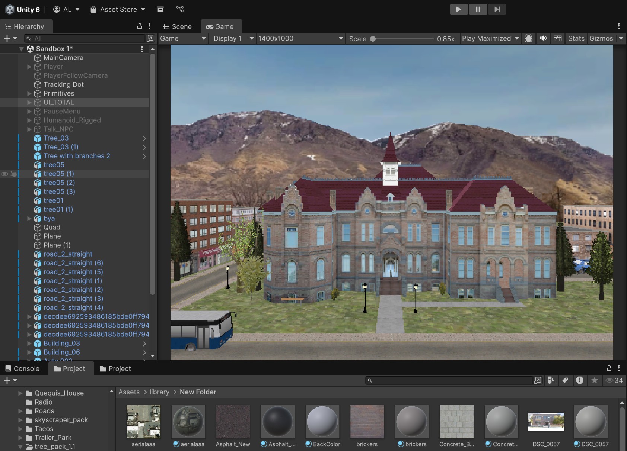
Task: Select road_2_straight (6) object
Action: (x=73, y=263)
